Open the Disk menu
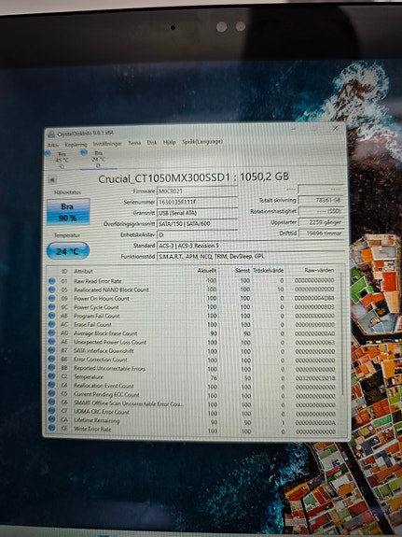 [152, 143]
